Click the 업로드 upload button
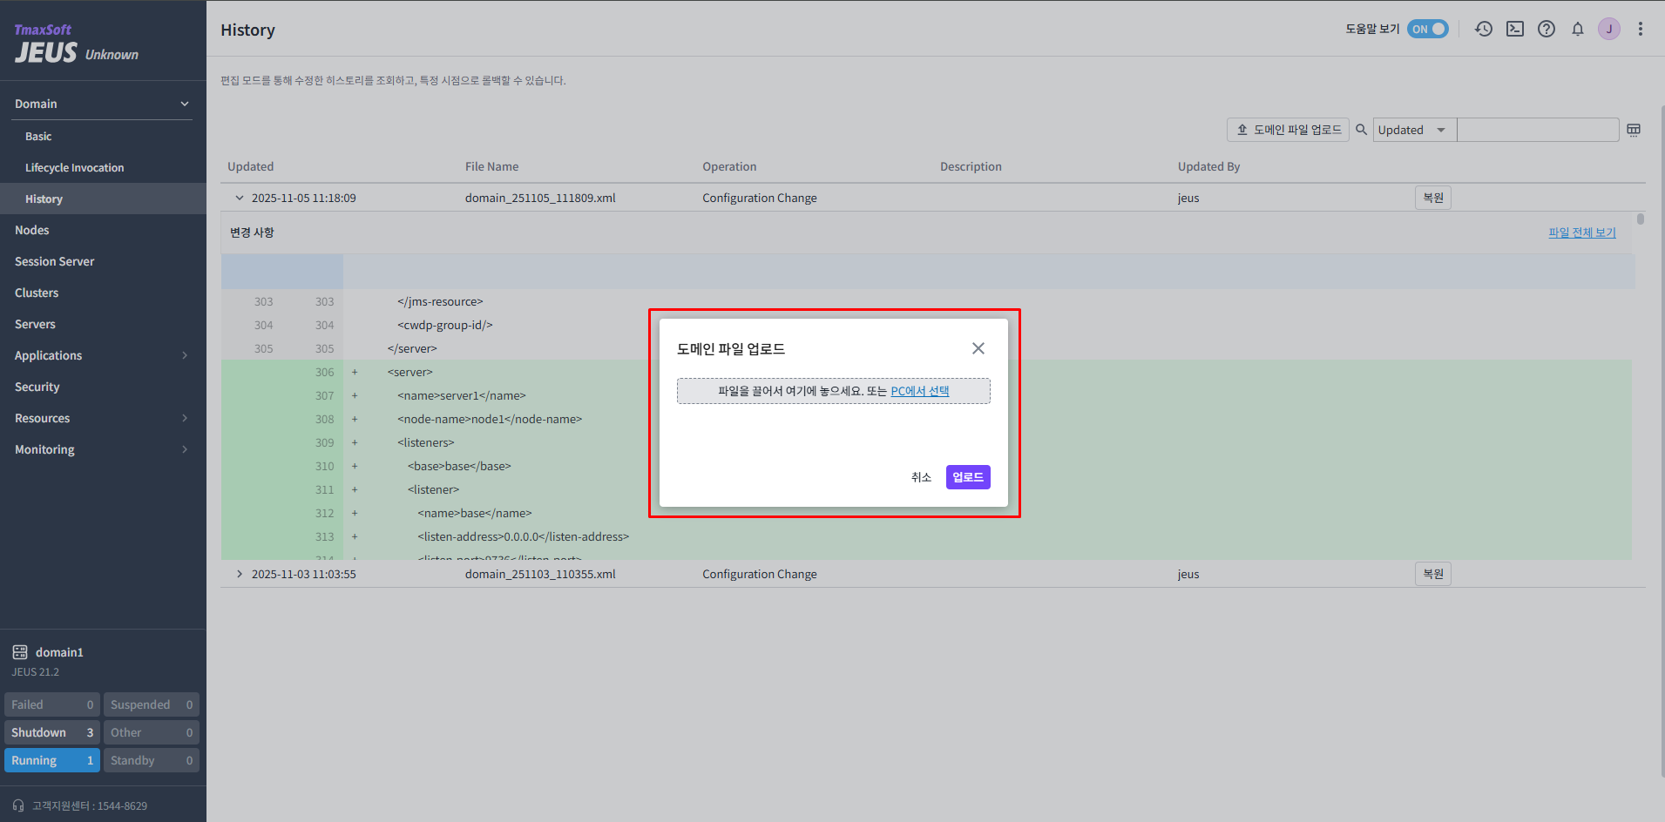Screen dimensions: 1665x822 [967, 477]
